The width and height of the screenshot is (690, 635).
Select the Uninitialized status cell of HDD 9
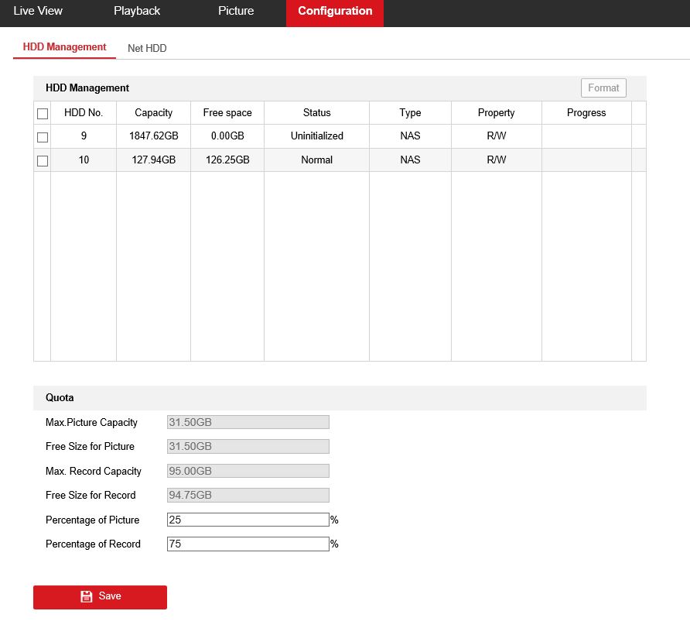[x=316, y=136]
